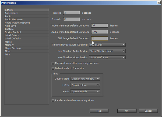Open Audio Hardware preferences section

point(14,20)
